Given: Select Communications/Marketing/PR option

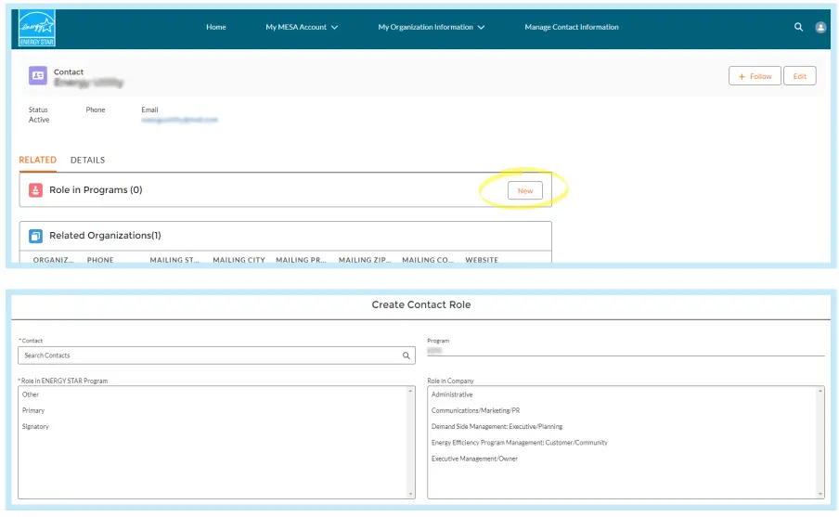Looking at the screenshot, I should click(x=476, y=410).
